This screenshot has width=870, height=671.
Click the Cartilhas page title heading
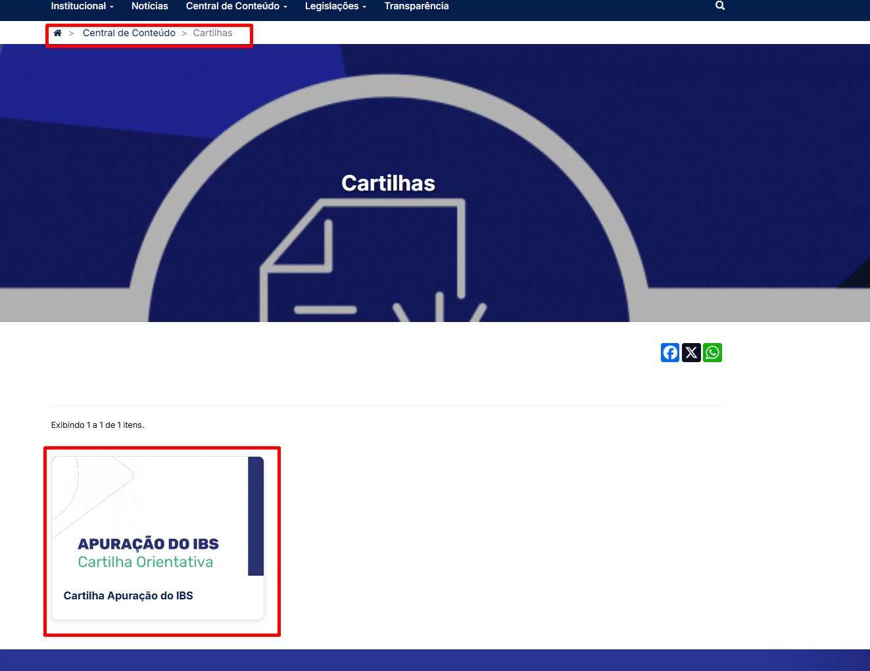(388, 183)
